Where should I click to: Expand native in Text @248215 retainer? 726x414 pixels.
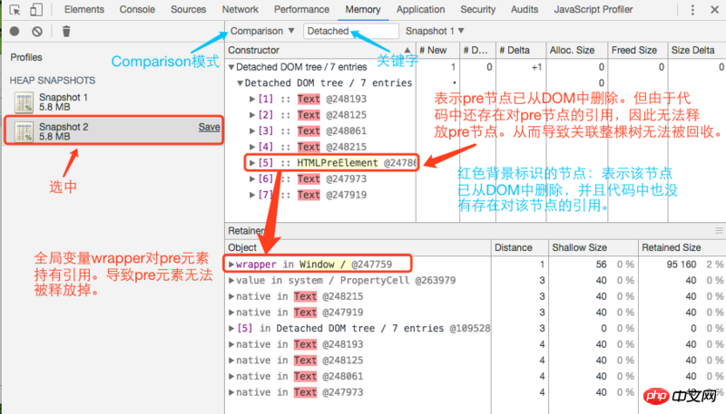(x=231, y=296)
